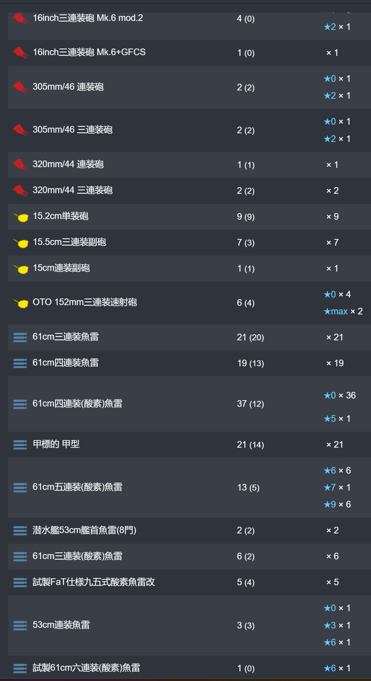371x681 pixels.
Task: Click count 21 (20) for 61cm三連装魚雷
Action: coord(251,337)
